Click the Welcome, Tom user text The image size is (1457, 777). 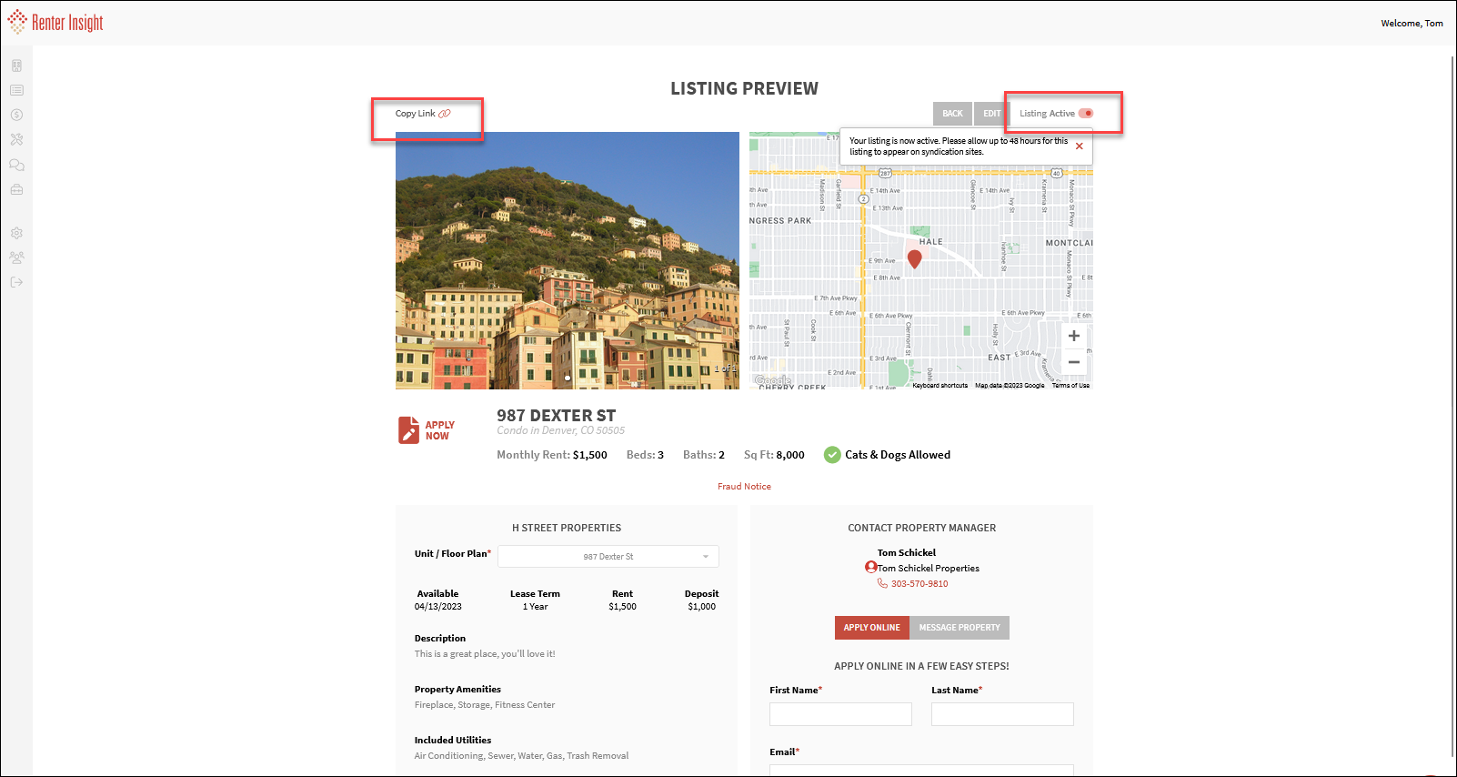(x=1412, y=24)
